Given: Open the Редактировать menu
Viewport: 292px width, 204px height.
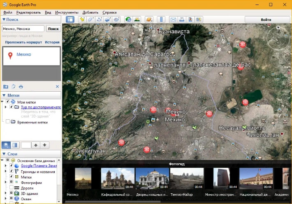Looking at the screenshot, I should [x=28, y=12].
